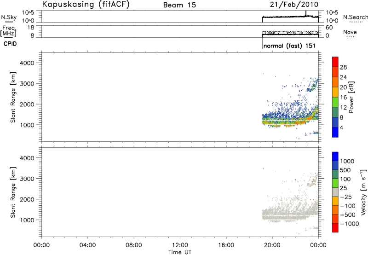
Task: Click the "N.Search" legend label
Action: point(355,17)
